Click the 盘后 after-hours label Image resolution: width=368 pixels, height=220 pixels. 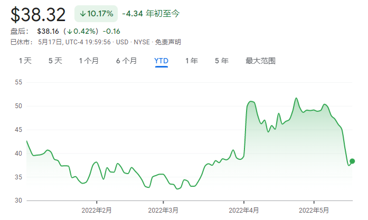tap(19, 31)
